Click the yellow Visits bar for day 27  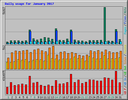(x=104, y=62)
